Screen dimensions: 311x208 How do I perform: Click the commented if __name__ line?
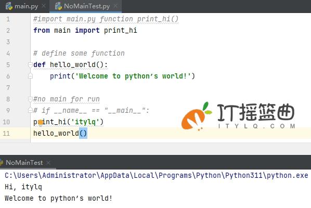pyautogui.click(x=91, y=110)
